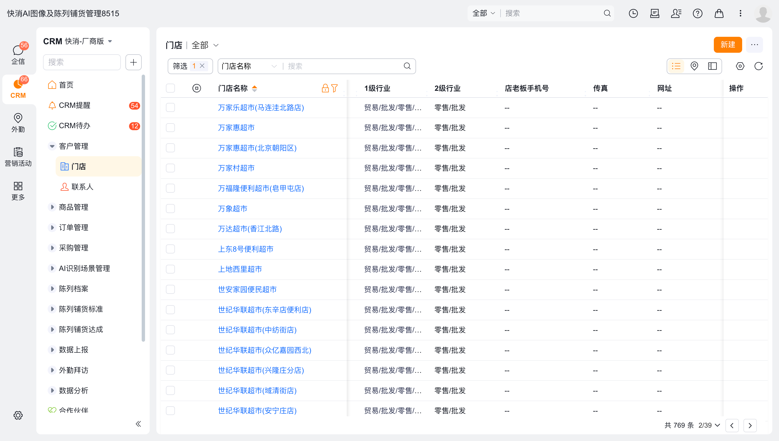Open the help question mark icon

(697, 13)
